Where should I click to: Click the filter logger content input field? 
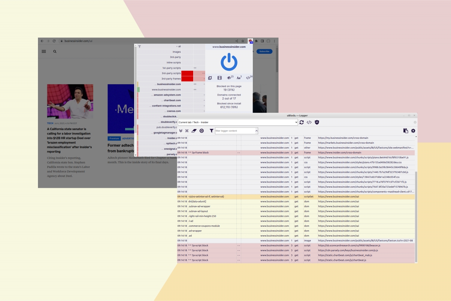(x=235, y=131)
